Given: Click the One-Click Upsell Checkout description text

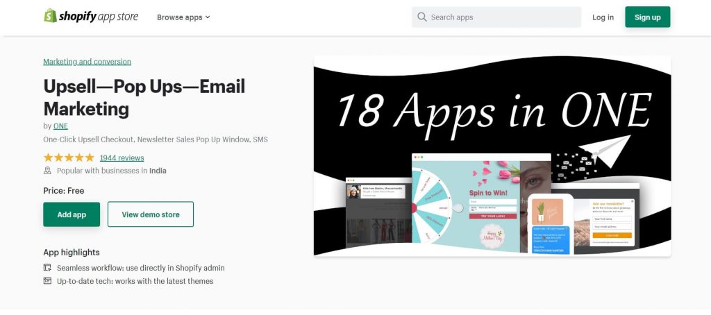Looking at the screenshot, I should [x=156, y=139].
